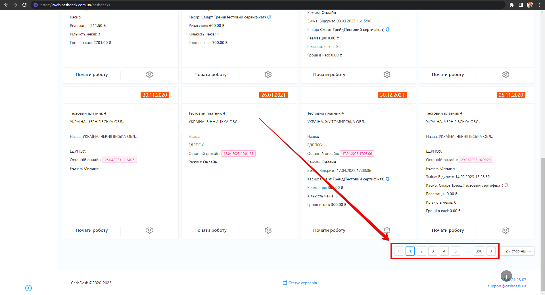Click the scroll-to-top round button
Viewport: 545px width, 295px height.
click(x=506, y=276)
